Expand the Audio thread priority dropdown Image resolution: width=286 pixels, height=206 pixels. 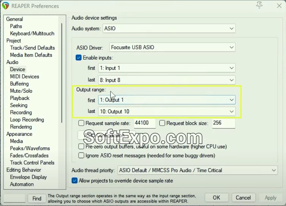pyautogui.click(x=197, y=170)
